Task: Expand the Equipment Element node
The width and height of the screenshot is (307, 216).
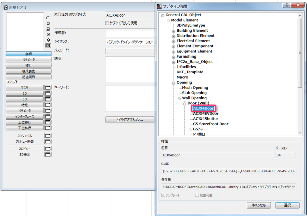Action: coord(173,52)
